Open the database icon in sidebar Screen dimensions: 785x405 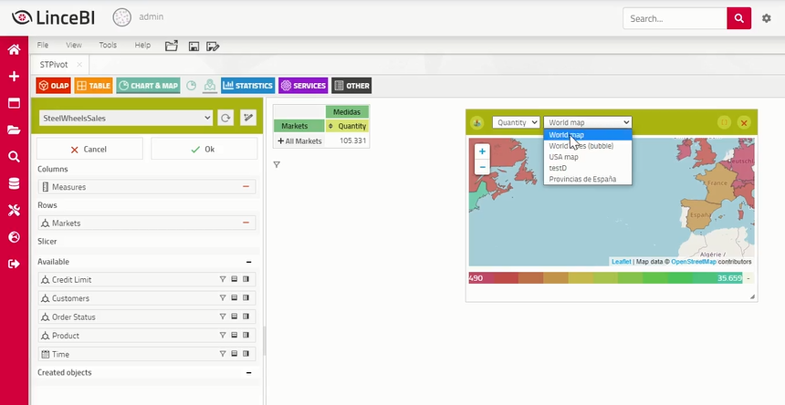(x=14, y=183)
